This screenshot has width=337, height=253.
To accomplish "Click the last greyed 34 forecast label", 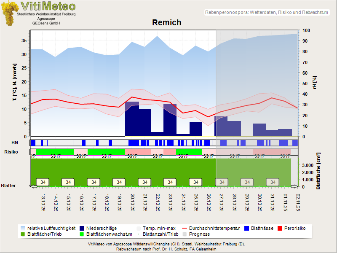I will click(273, 182).
